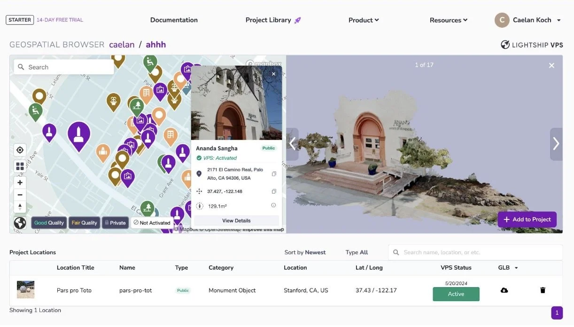Image resolution: width=574 pixels, height=327 pixels.
Task: Click Add to Project button
Action: pyautogui.click(x=527, y=219)
